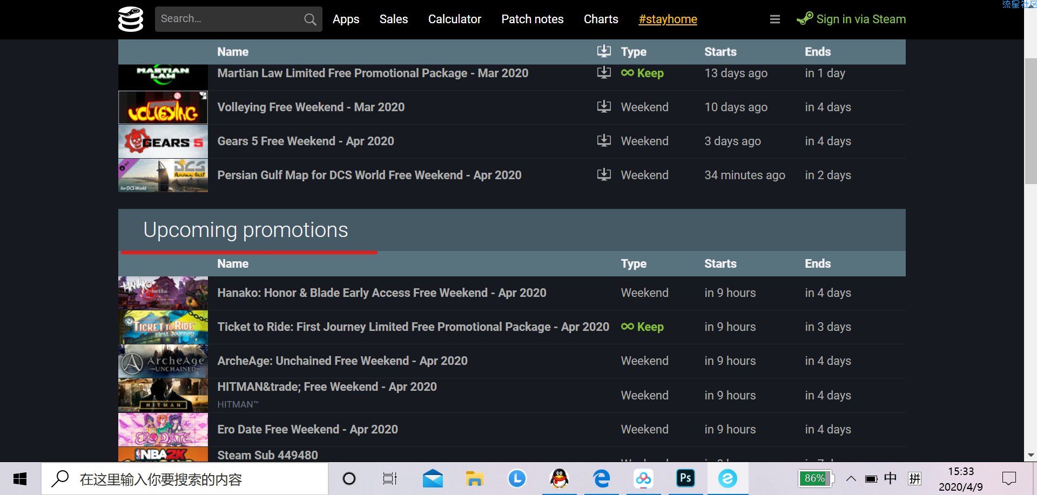
Task: Open blue clock L app in taskbar
Action: (517, 479)
